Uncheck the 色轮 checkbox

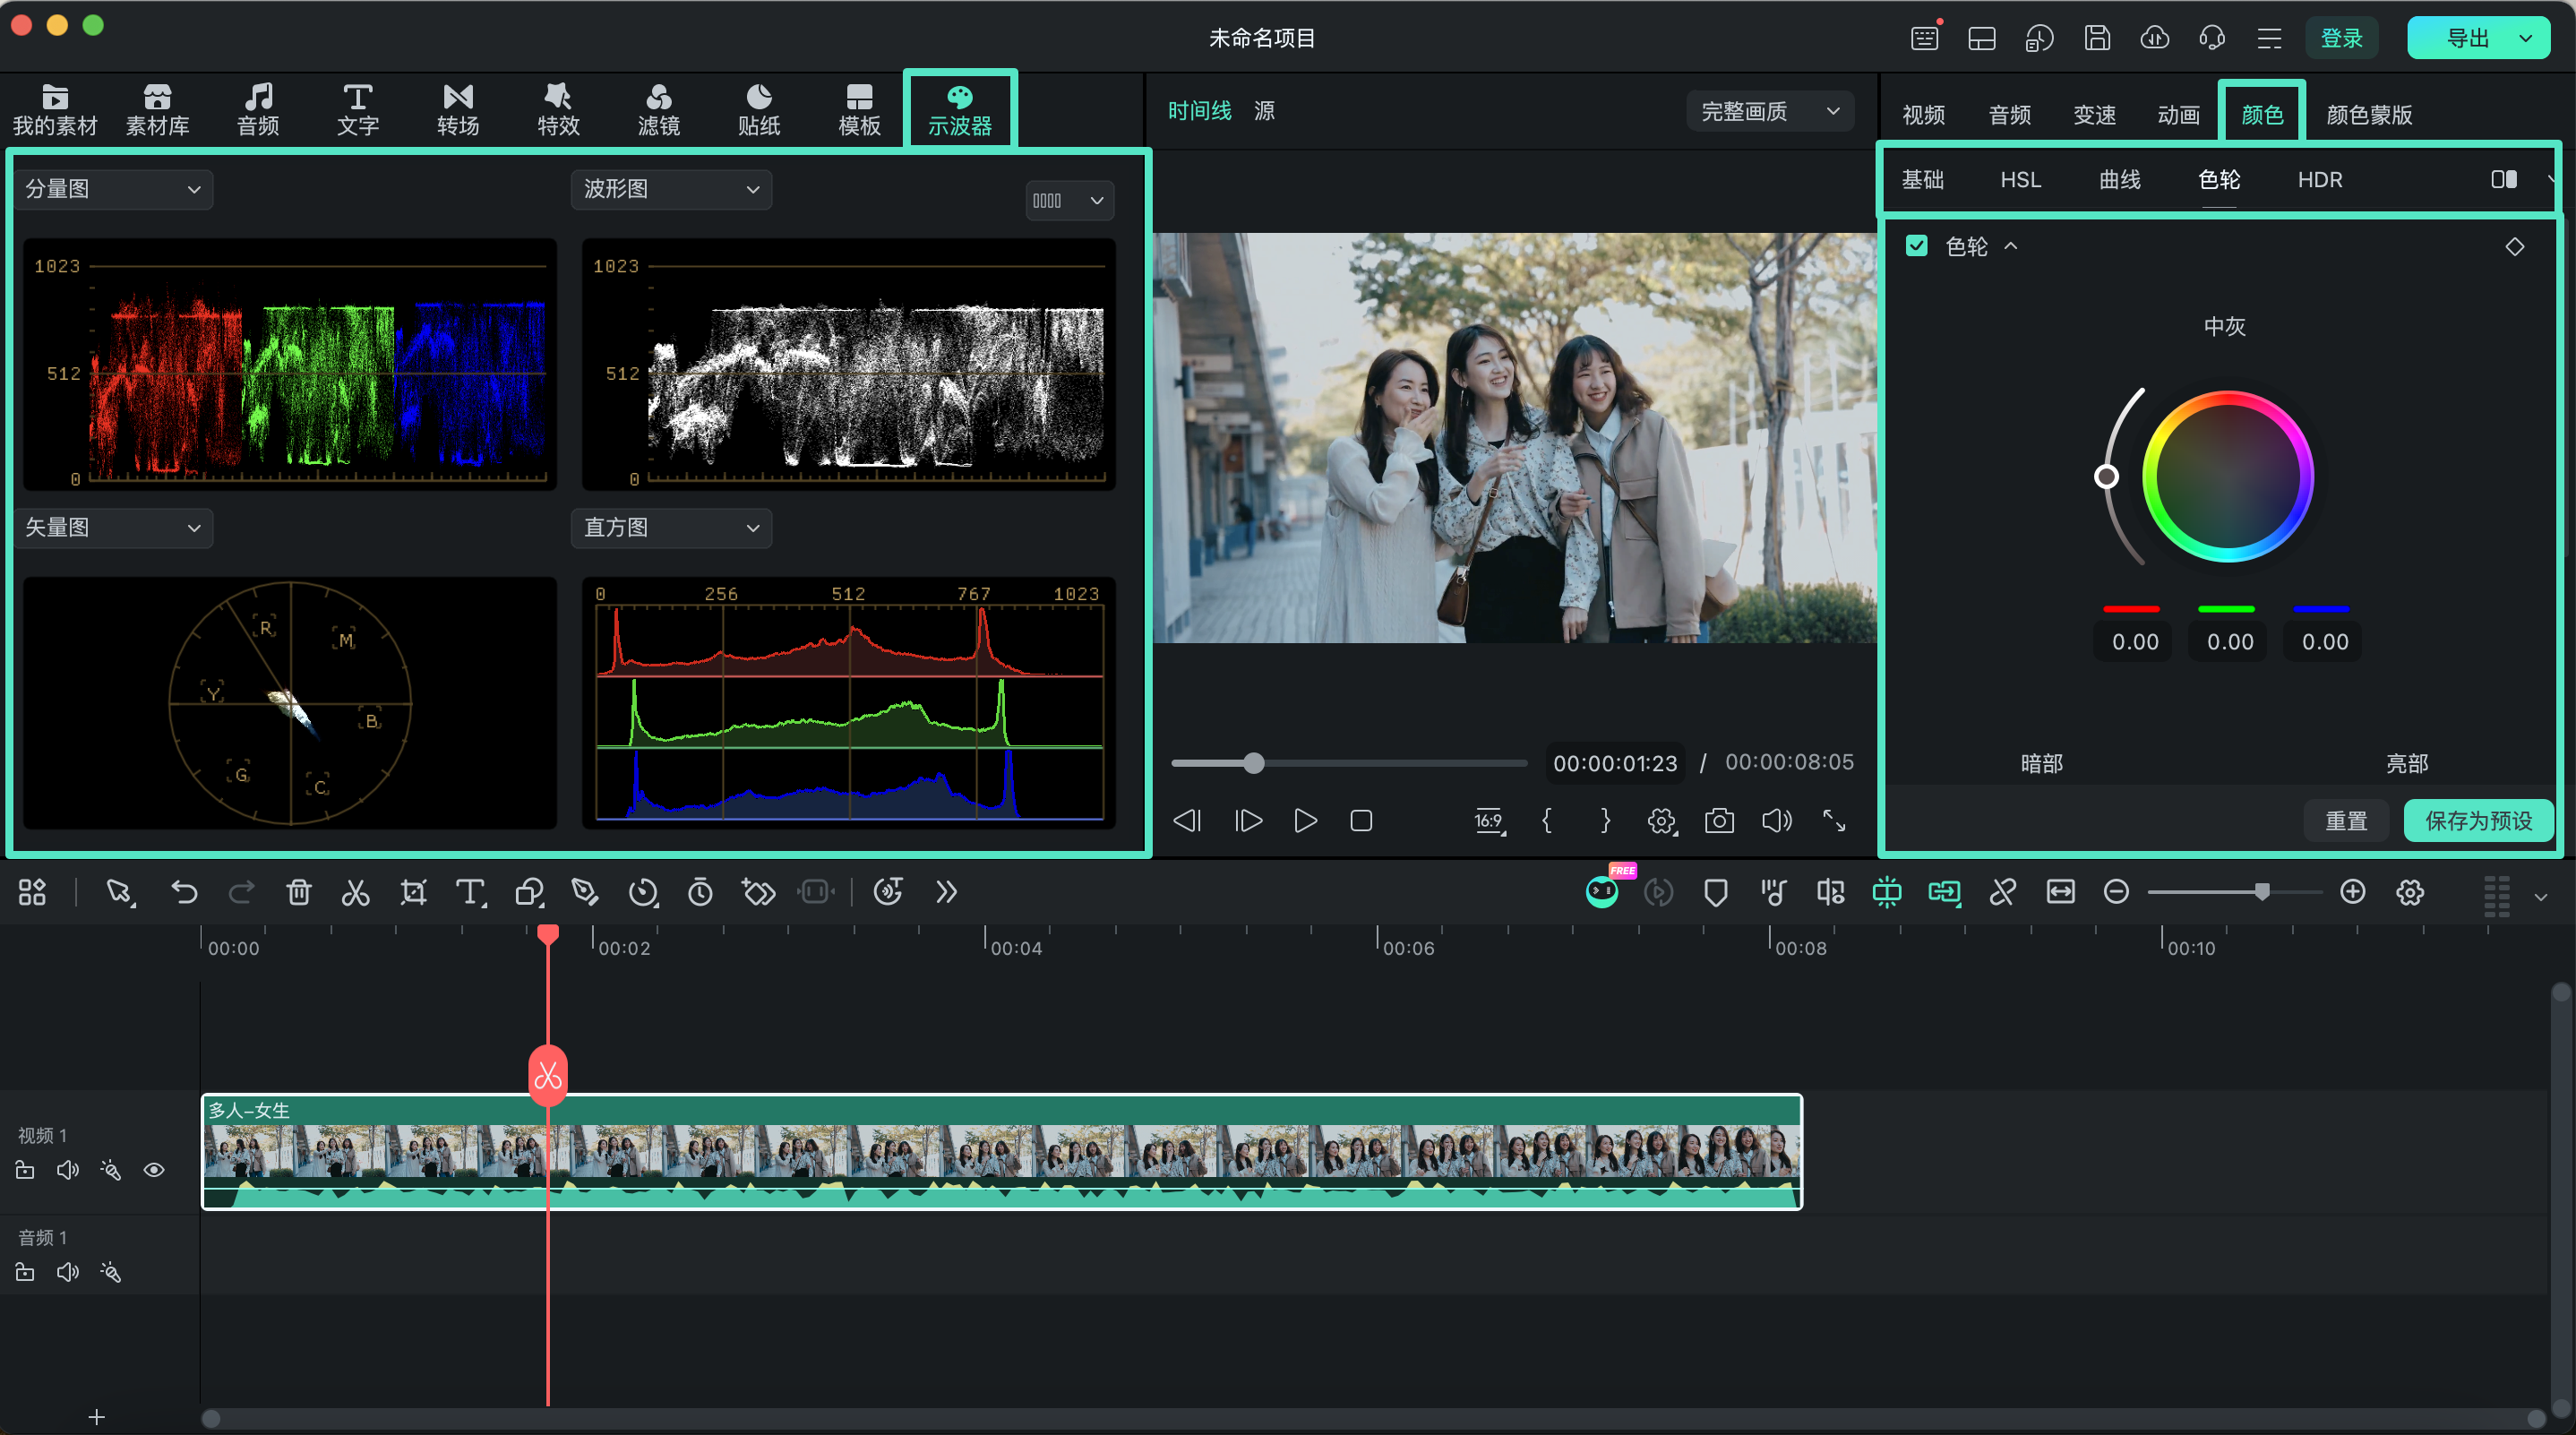coord(1916,246)
